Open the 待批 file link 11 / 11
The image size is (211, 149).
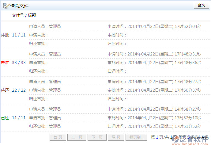click(x=19, y=35)
